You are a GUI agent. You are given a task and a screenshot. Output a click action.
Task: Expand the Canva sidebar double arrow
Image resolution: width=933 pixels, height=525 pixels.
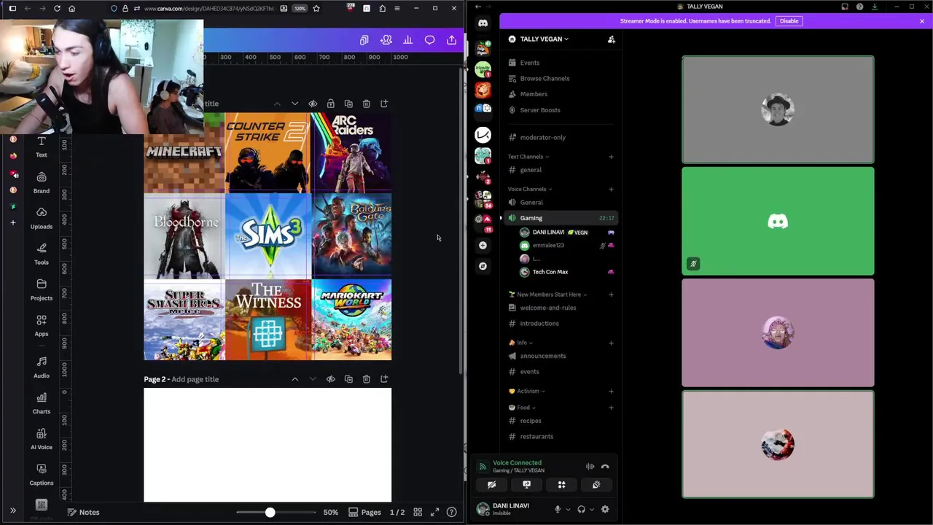[12, 511]
